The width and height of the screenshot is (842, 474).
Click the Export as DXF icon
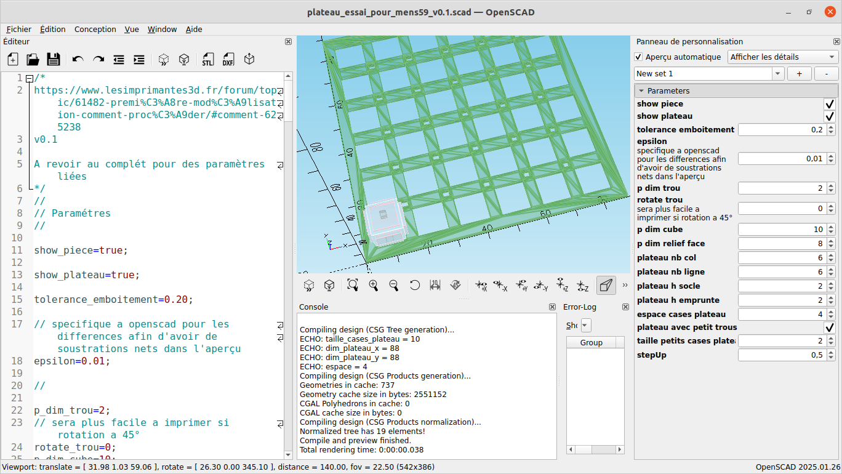228,60
